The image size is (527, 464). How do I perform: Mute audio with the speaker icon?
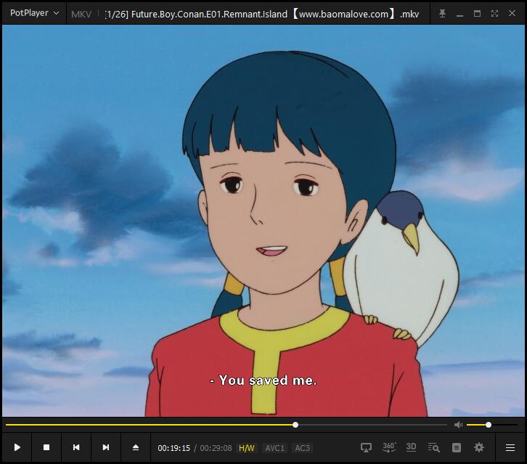click(459, 425)
